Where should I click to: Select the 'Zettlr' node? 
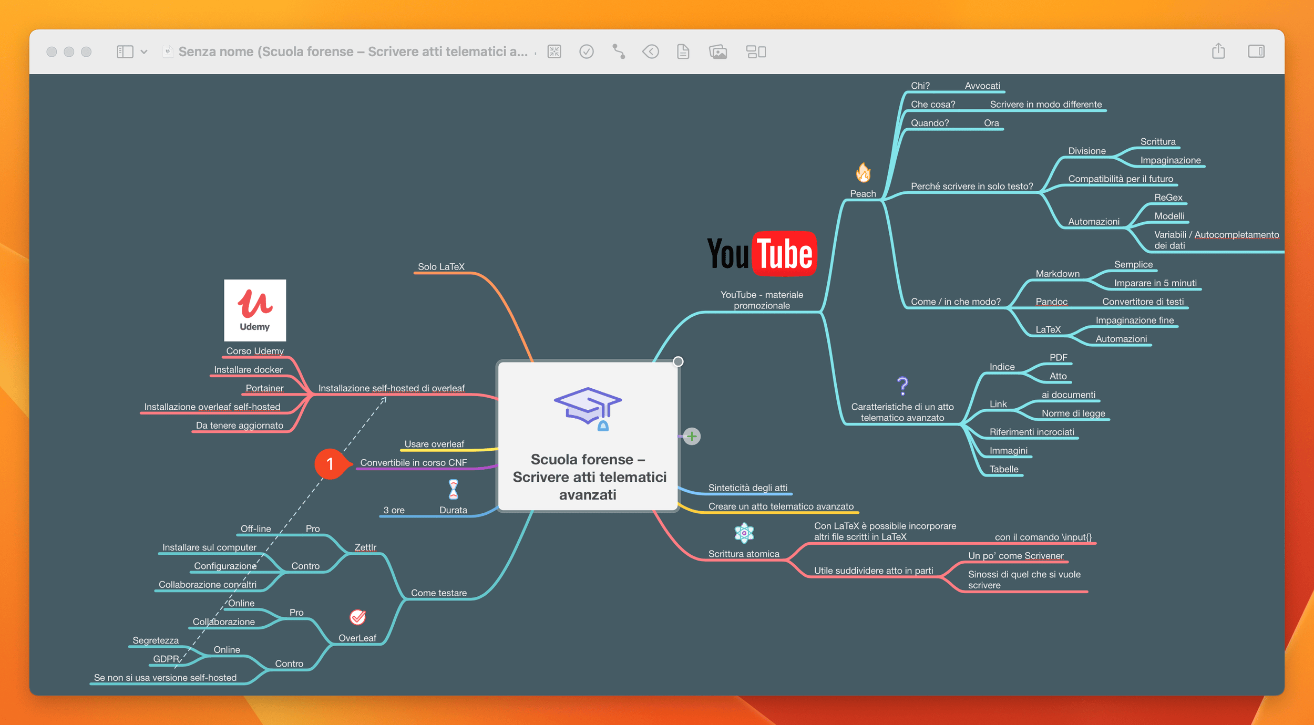pyautogui.click(x=365, y=547)
